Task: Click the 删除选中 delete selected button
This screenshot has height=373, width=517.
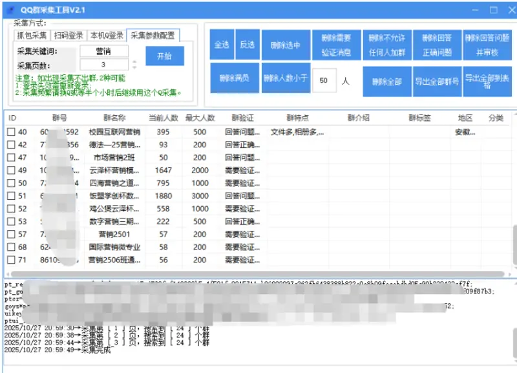Action: click(x=285, y=45)
